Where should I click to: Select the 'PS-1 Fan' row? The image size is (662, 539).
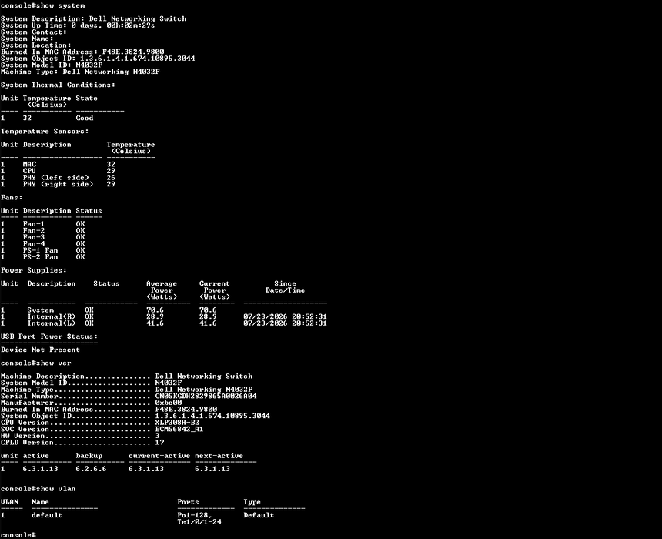(x=42, y=250)
